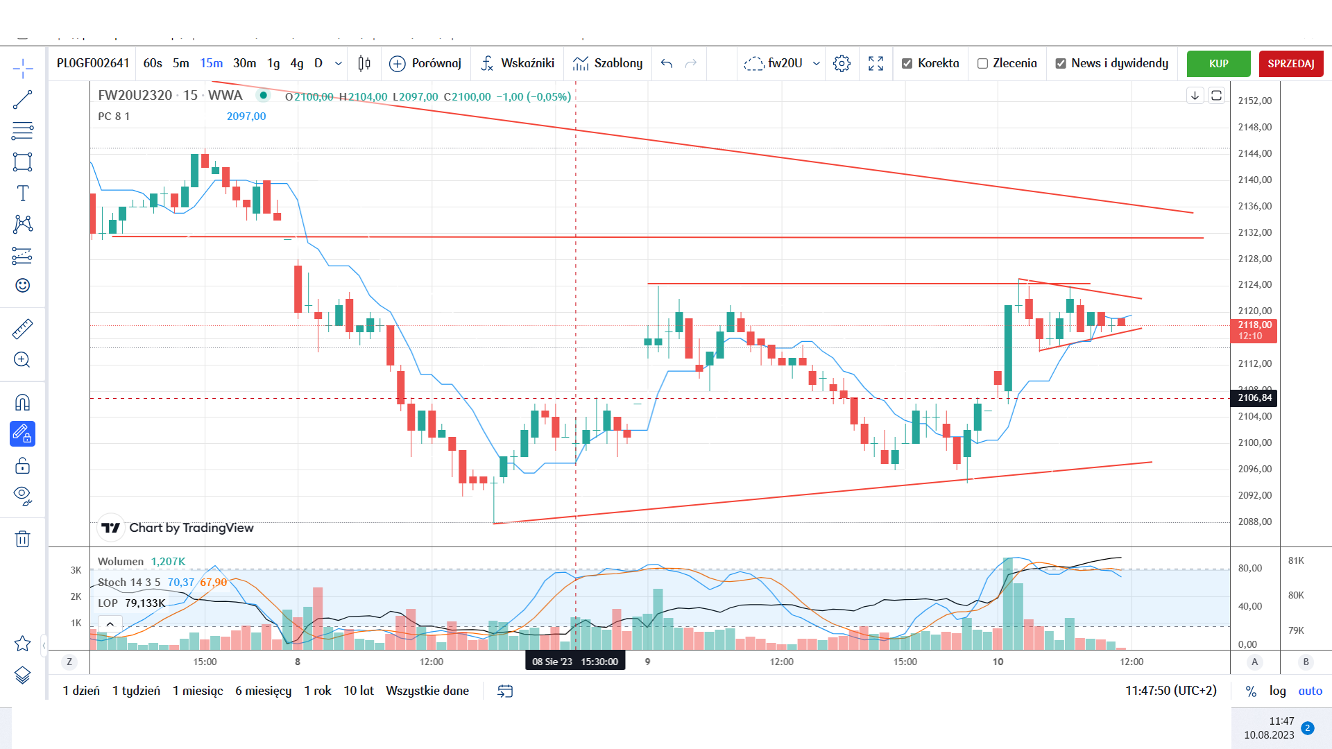Open the system clock showing 10.08.2023
1332x749 pixels.
point(1269,728)
